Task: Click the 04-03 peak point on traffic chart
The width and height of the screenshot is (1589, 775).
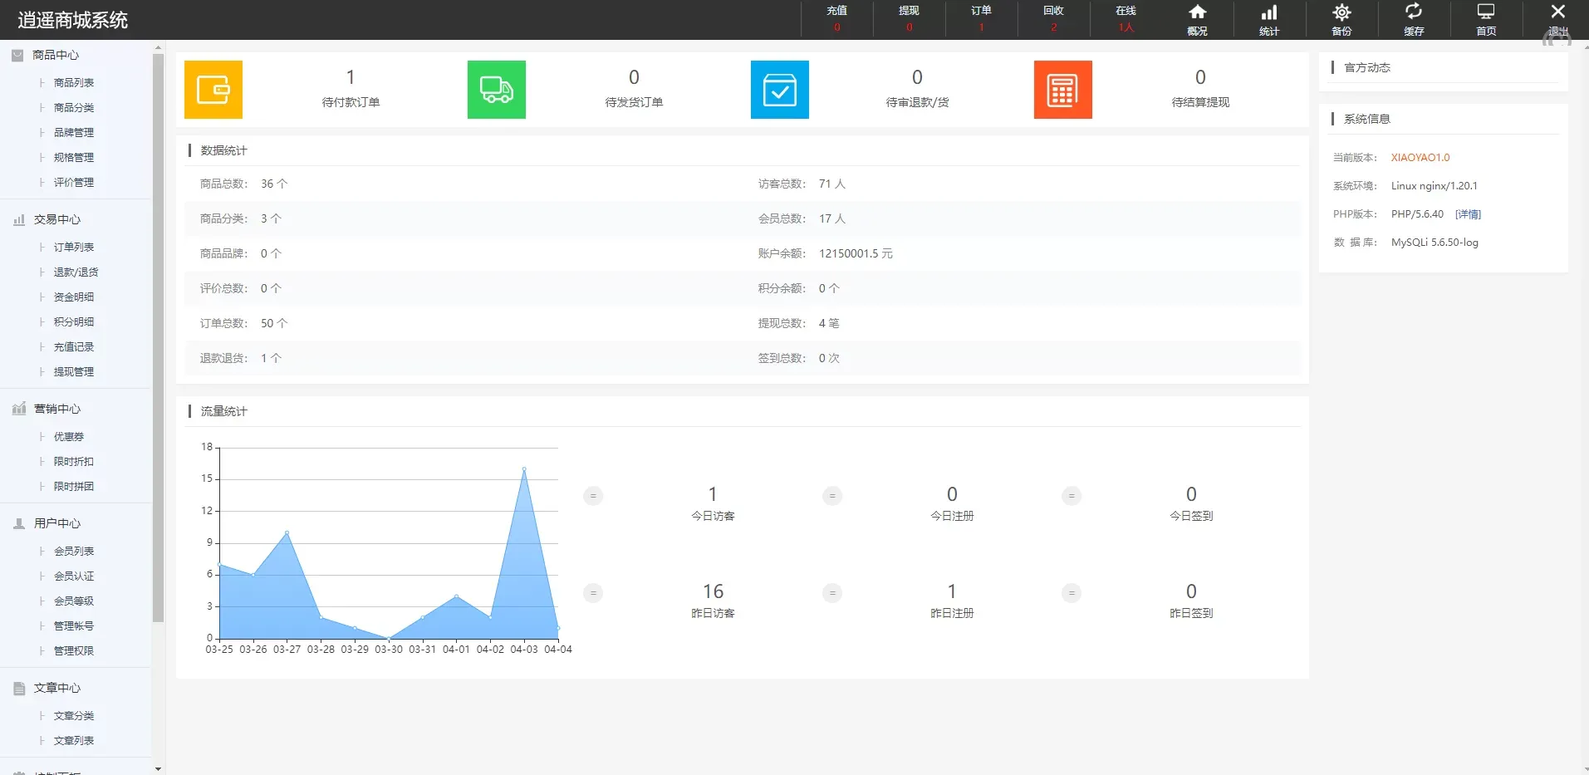Action: coord(524,469)
